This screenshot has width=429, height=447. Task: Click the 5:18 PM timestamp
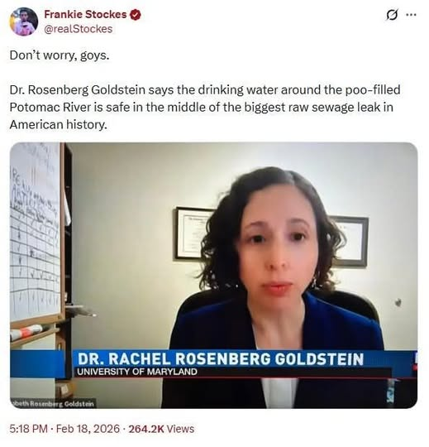tap(28, 429)
